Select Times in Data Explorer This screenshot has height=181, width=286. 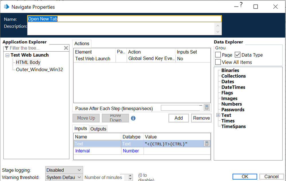point(228,121)
